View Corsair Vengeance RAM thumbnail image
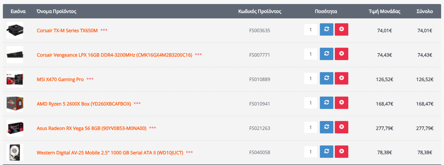Screen dimensions: 444x165 pyautogui.click(x=15, y=55)
